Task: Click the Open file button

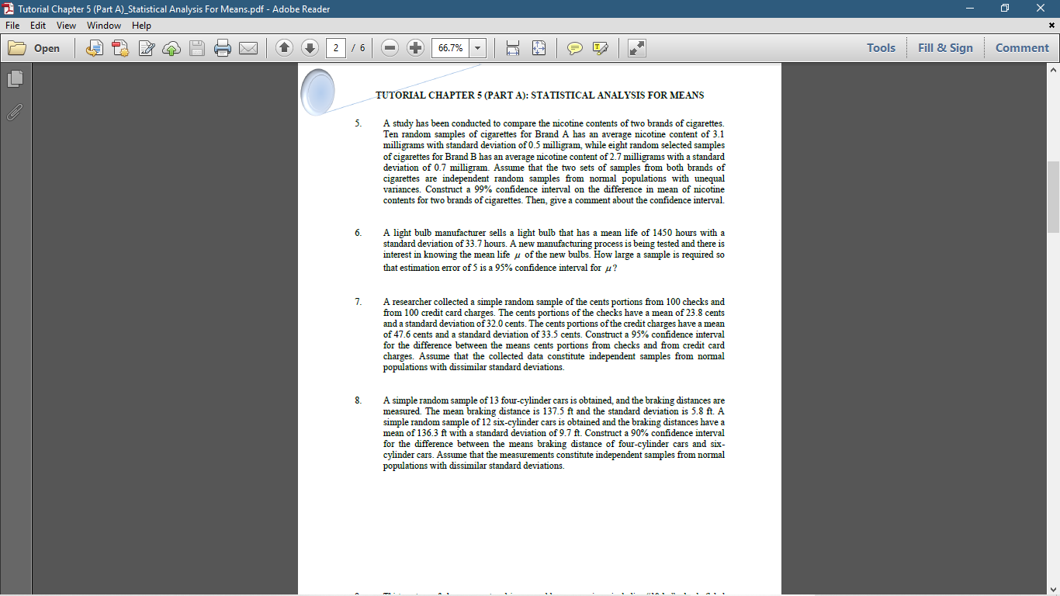Action: point(34,48)
